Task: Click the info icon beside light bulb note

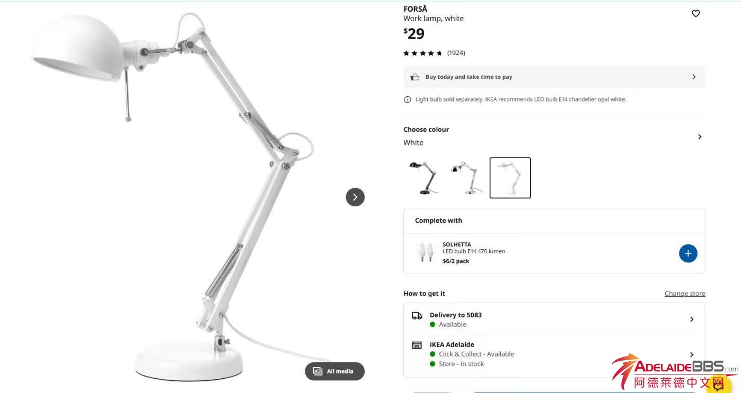Action: [408, 99]
